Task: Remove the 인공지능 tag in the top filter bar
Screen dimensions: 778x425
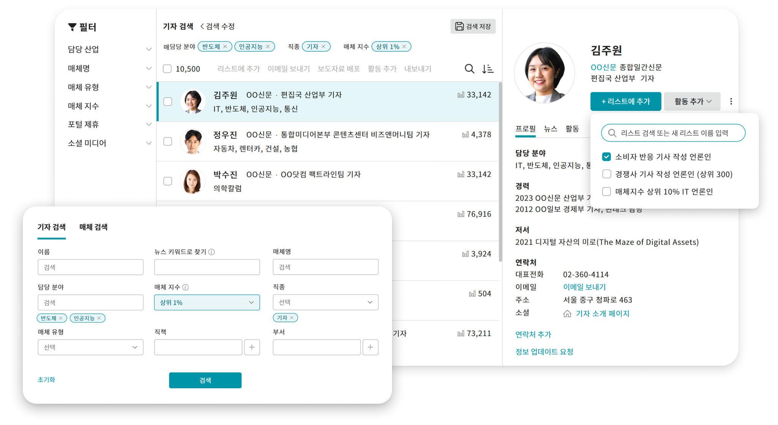Action: pos(268,46)
